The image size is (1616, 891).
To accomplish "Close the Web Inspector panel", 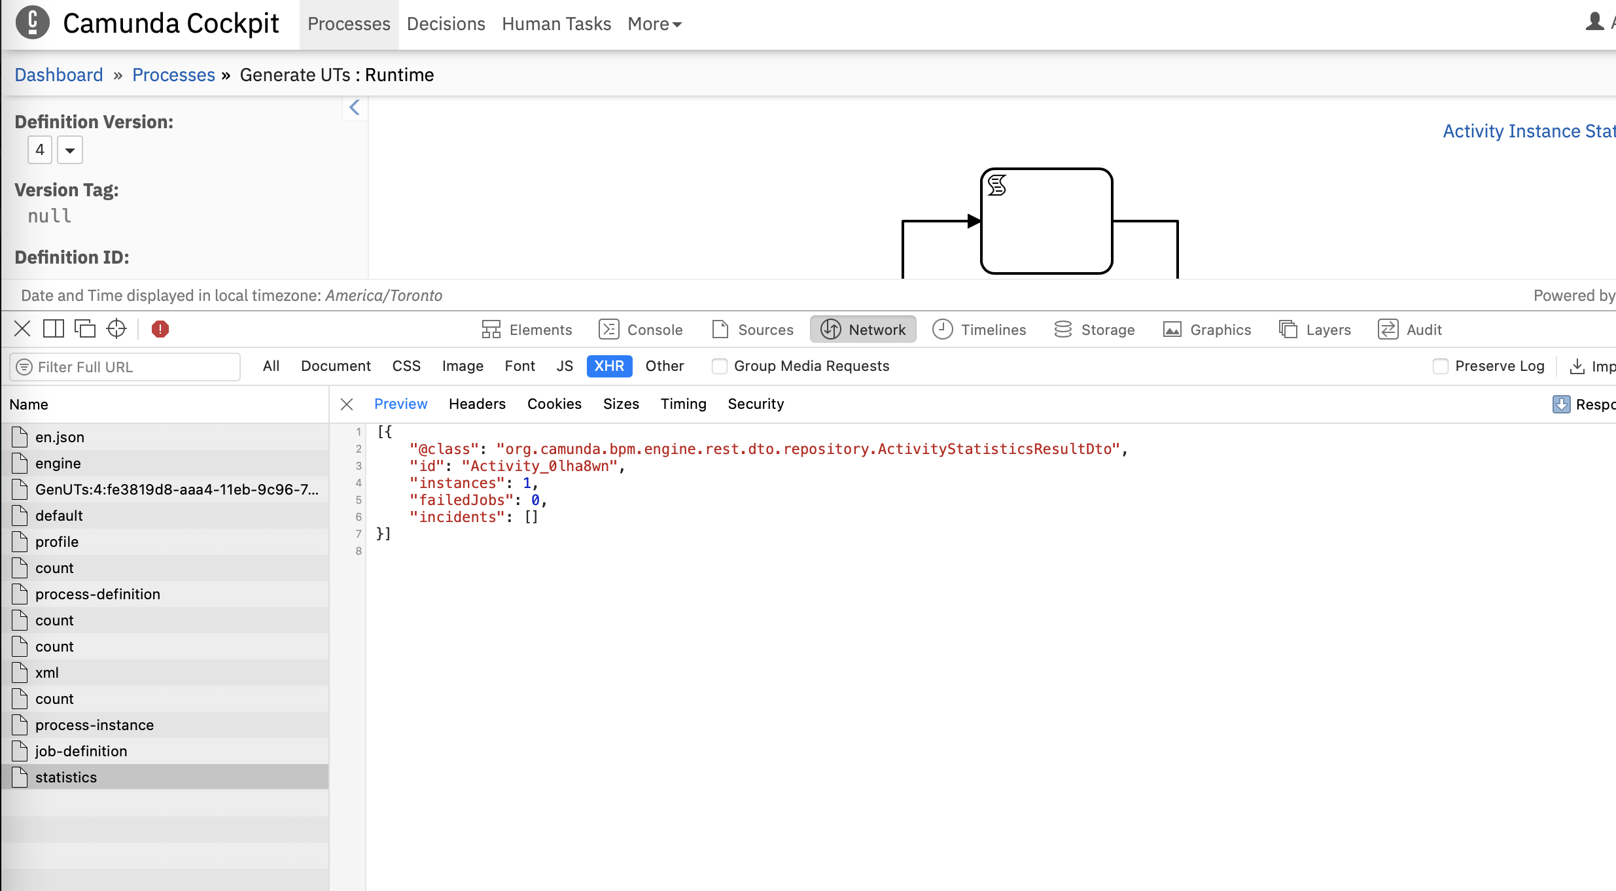I will click(22, 328).
